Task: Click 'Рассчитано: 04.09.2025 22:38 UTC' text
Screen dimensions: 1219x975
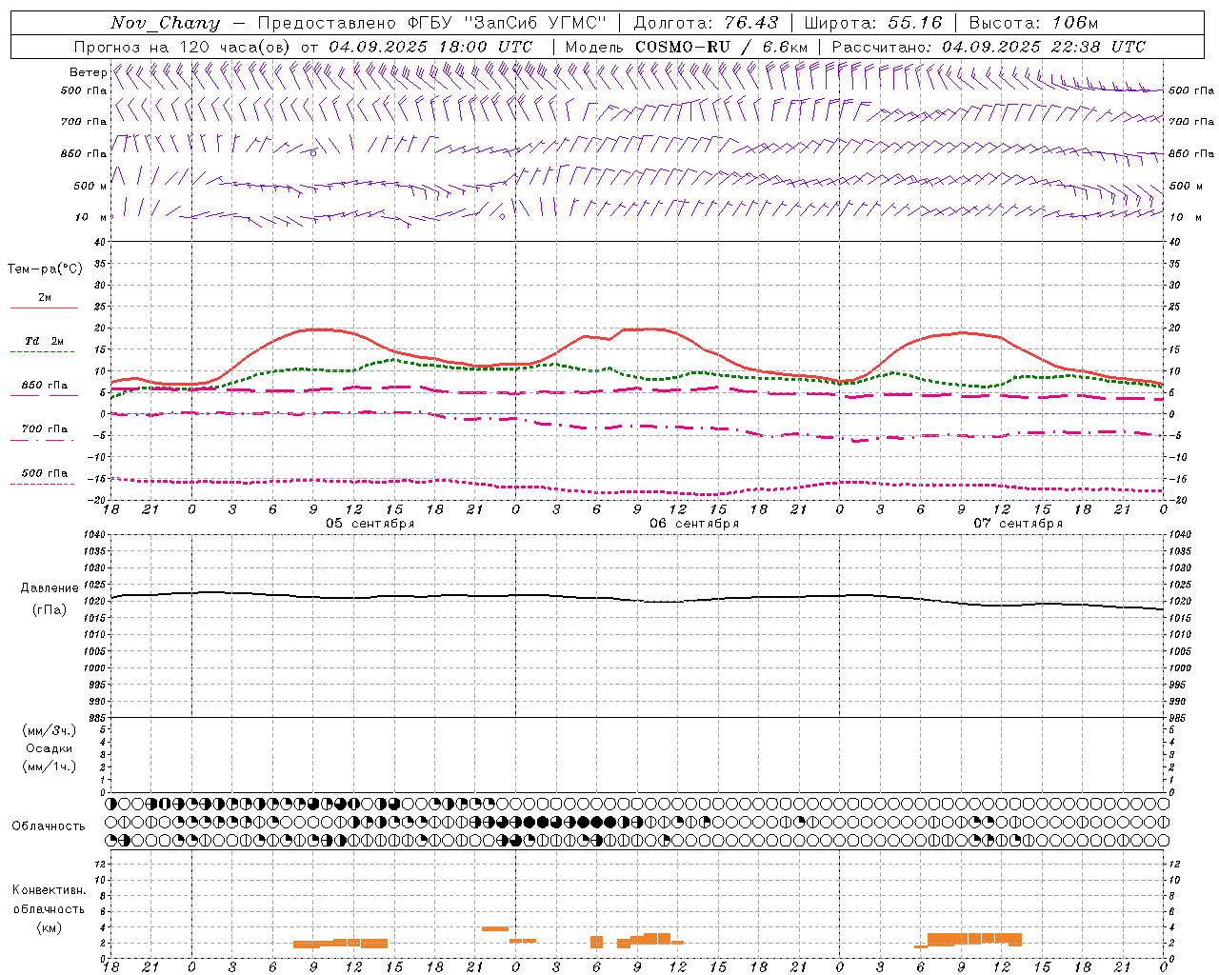Action: [989, 47]
